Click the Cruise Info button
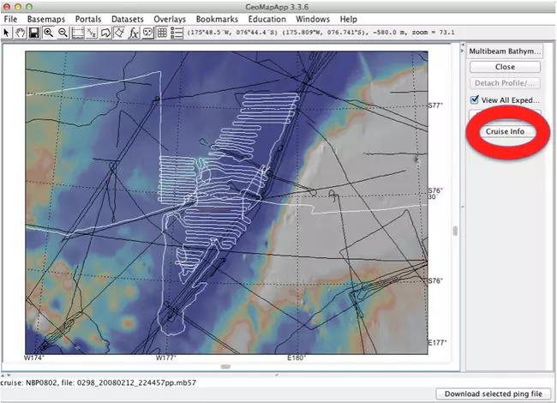This screenshot has width=557, height=403. 505,132
